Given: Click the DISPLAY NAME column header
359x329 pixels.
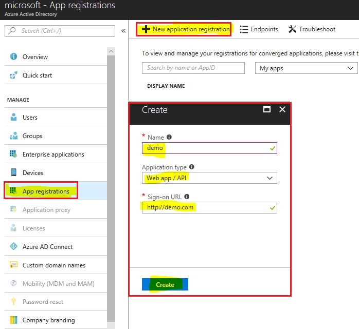Looking at the screenshot, I should 166,86.
